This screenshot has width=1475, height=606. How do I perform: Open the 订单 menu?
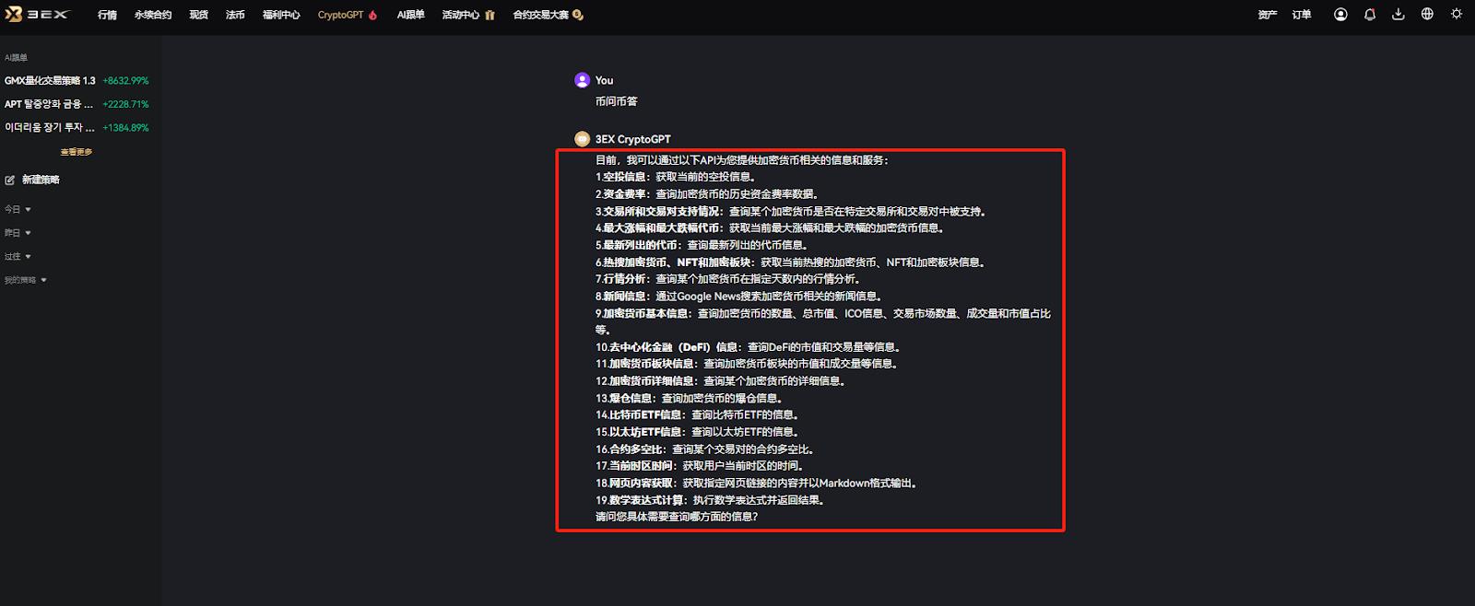click(x=1302, y=15)
